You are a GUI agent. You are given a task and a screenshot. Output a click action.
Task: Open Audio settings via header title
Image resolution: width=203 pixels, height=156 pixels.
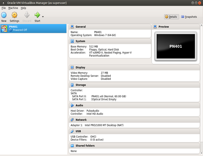pos(79,105)
